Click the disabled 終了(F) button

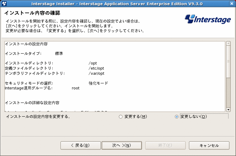click(x=165, y=145)
